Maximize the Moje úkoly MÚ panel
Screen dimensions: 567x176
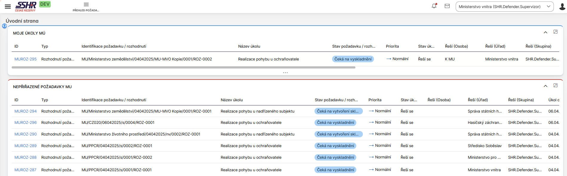coord(555,32)
